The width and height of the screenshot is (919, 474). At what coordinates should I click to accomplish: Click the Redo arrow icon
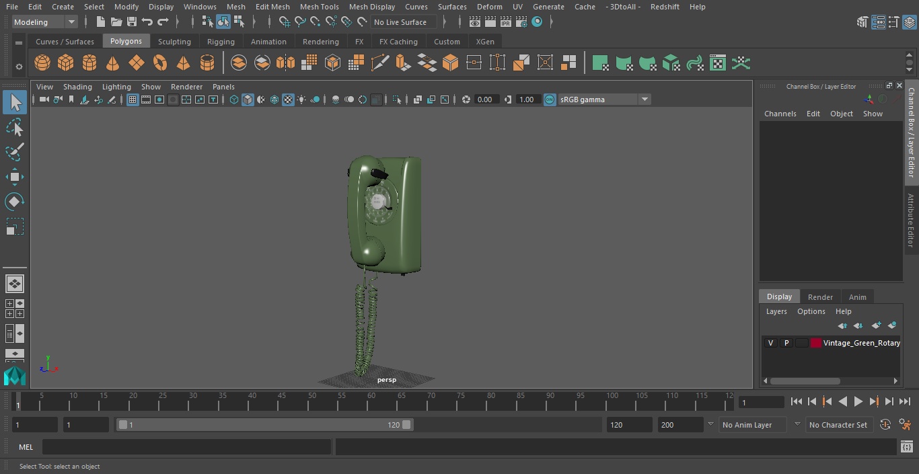pyautogui.click(x=163, y=22)
